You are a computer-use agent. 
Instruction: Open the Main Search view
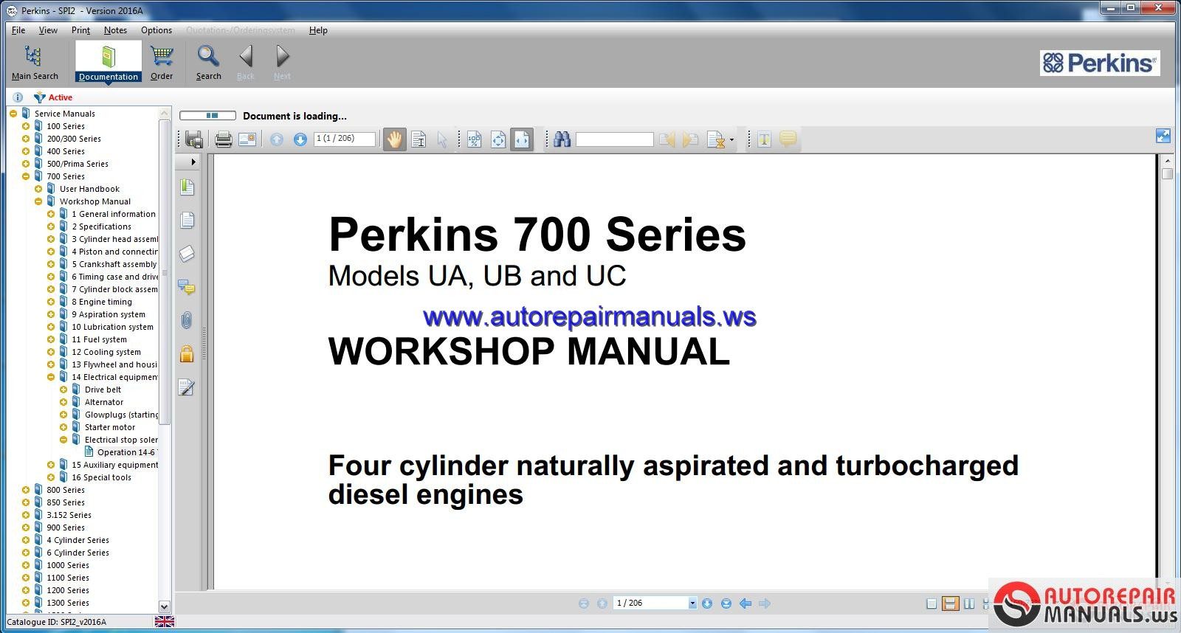tap(34, 62)
